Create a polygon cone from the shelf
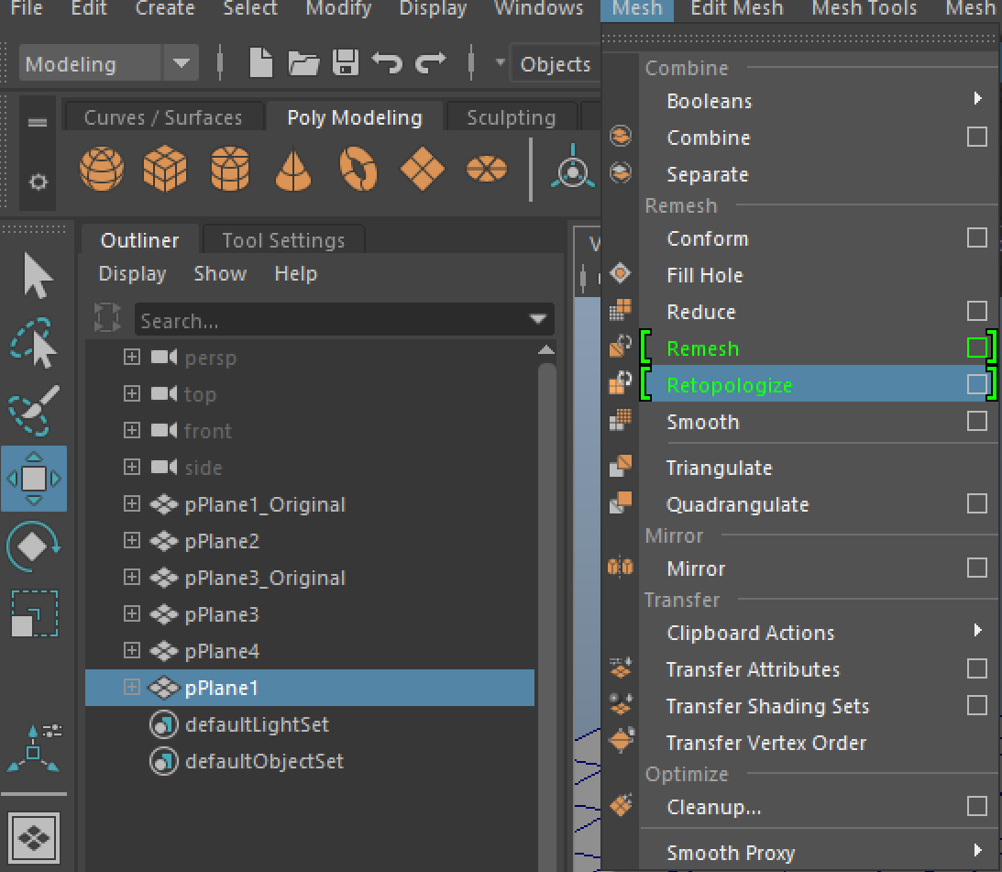1002x872 pixels. pos(293,169)
